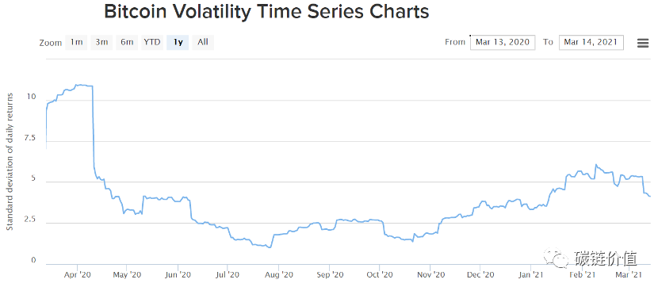Select the 3m zoom range
Image resolution: width=658 pixels, height=287 pixels.
pyautogui.click(x=101, y=42)
